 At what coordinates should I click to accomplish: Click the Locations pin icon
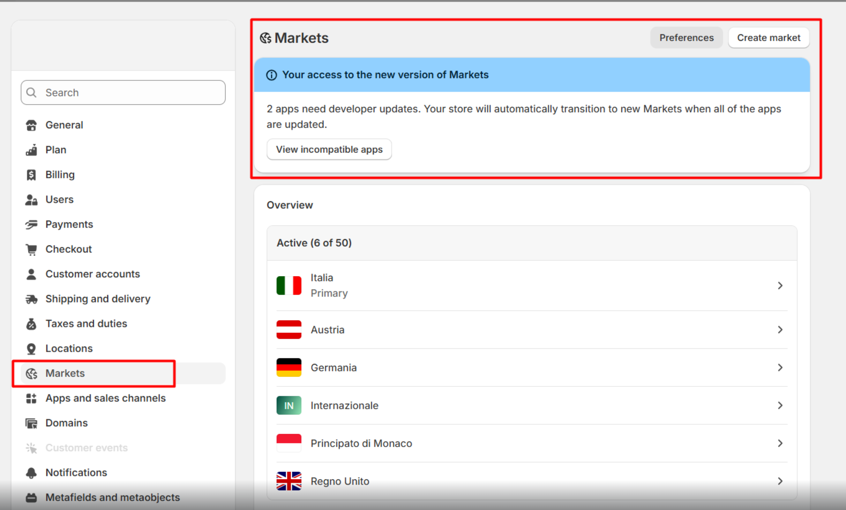31,349
